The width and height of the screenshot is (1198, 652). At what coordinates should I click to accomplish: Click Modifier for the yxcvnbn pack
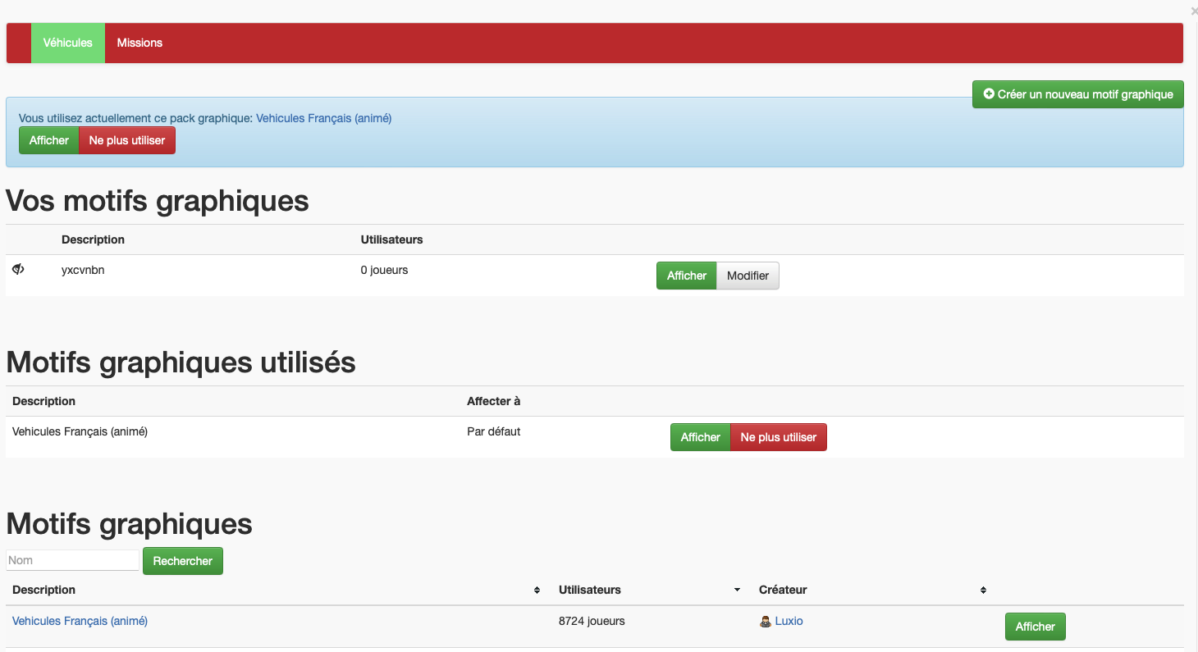pos(748,276)
